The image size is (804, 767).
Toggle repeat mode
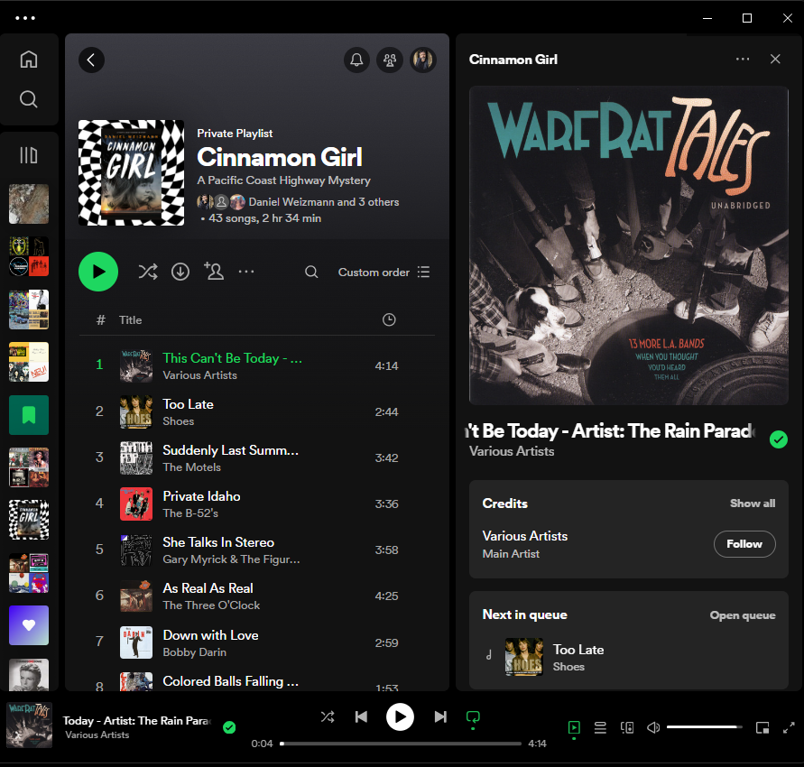coord(473,716)
